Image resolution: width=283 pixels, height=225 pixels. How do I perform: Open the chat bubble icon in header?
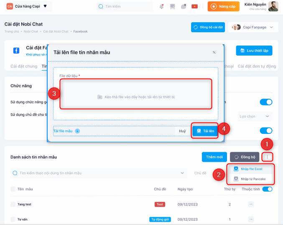pos(184,6)
